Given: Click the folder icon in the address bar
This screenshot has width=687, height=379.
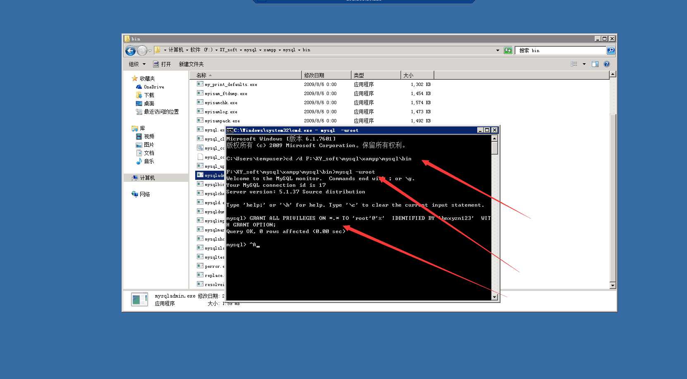Looking at the screenshot, I should pyautogui.click(x=158, y=50).
